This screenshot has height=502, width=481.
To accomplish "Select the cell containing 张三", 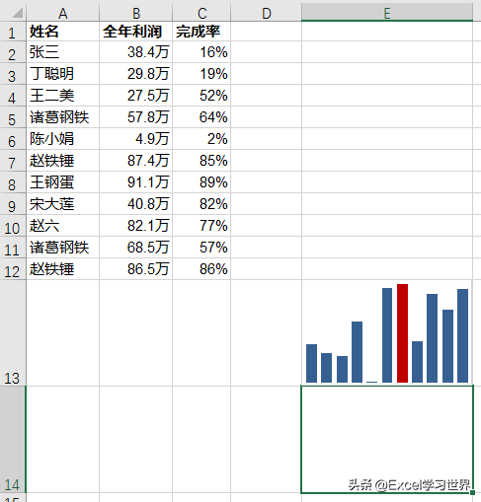I will 62,52.
